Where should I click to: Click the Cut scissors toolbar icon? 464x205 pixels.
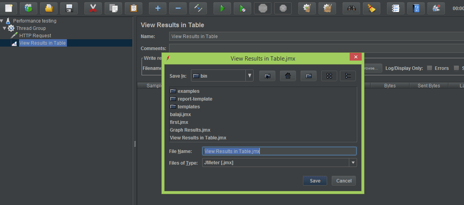93,8
